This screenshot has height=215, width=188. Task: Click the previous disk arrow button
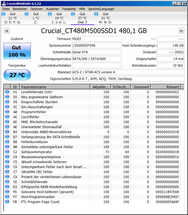click(7, 31)
